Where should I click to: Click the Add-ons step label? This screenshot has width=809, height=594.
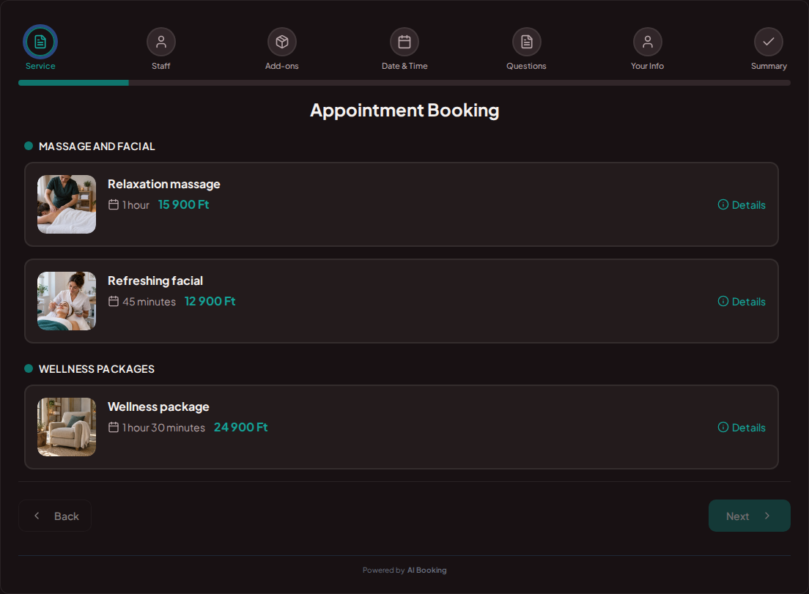[x=281, y=66]
